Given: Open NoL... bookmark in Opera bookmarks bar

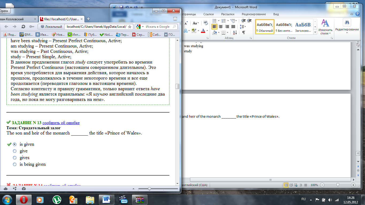Looking at the screenshot, I should pyautogui.click(x=106, y=34).
